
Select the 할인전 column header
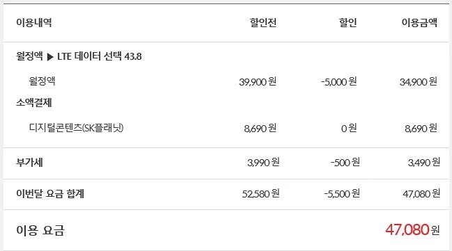point(263,22)
